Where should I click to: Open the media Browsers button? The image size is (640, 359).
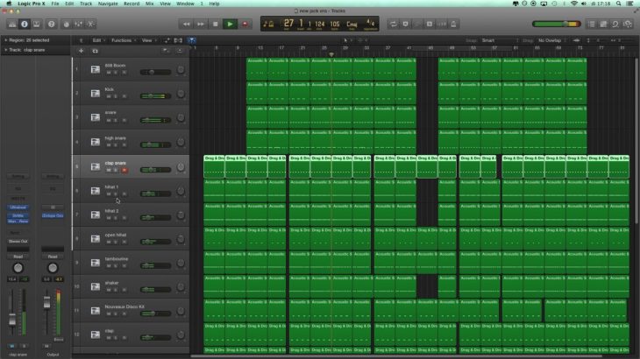[x=628, y=24]
